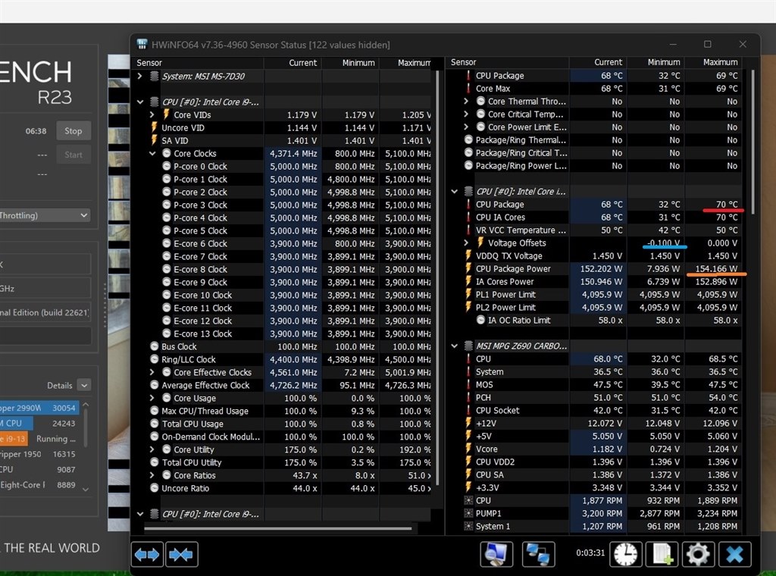Expand the Core Ratios row
Viewport: 776px width, 576px height.
tap(152, 475)
